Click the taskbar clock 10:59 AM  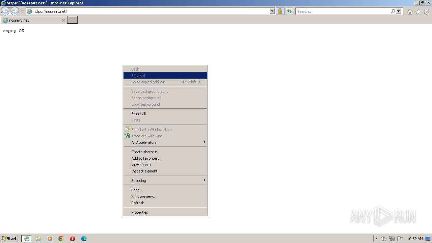(415, 239)
